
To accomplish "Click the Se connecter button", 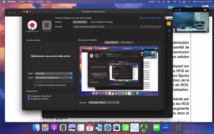I will pyautogui.click(x=80, y=22).
